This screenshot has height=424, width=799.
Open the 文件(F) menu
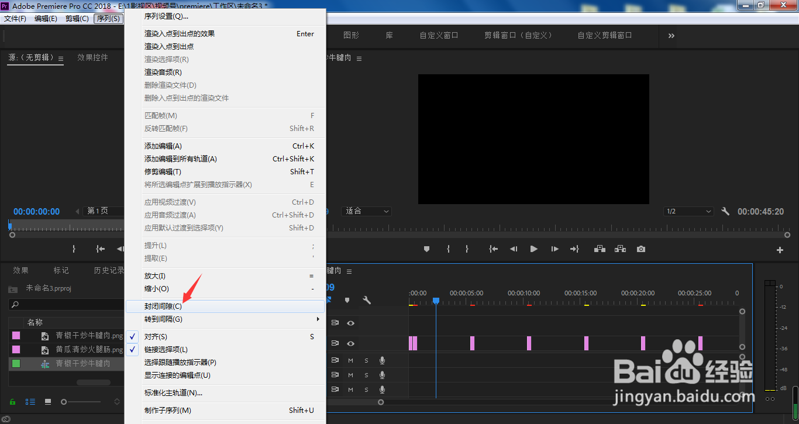point(15,19)
